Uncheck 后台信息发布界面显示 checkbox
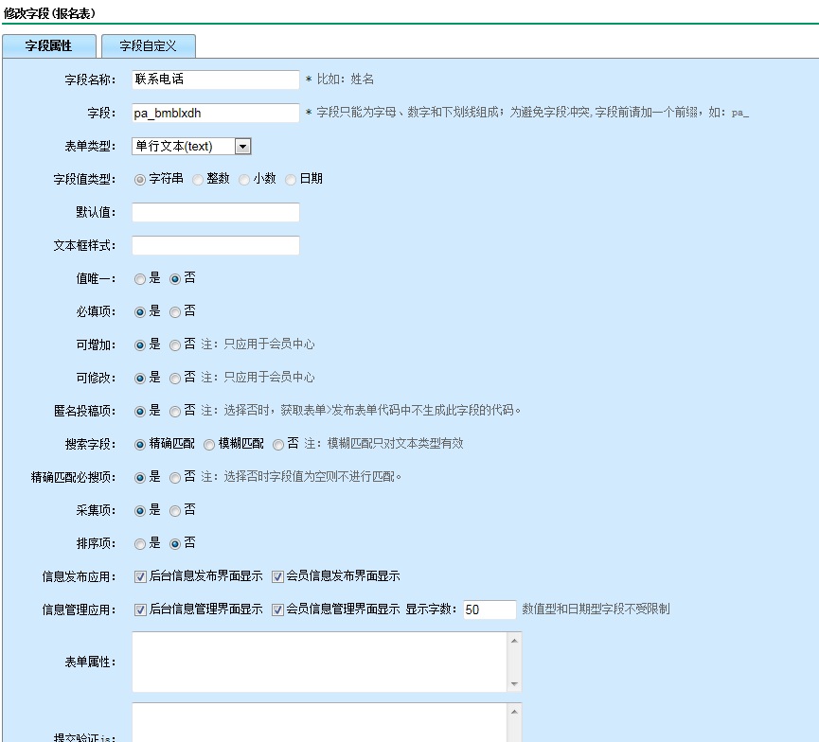Image resolution: width=819 pixels, height=742 pixels. [x=141, y=576]
